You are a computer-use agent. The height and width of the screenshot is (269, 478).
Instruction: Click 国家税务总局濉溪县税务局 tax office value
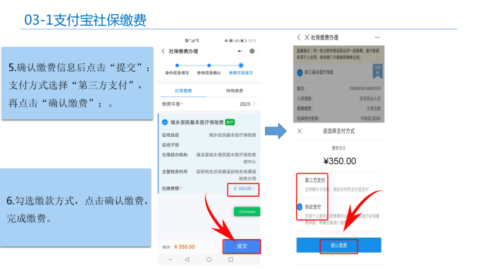[x=226, y=175]
